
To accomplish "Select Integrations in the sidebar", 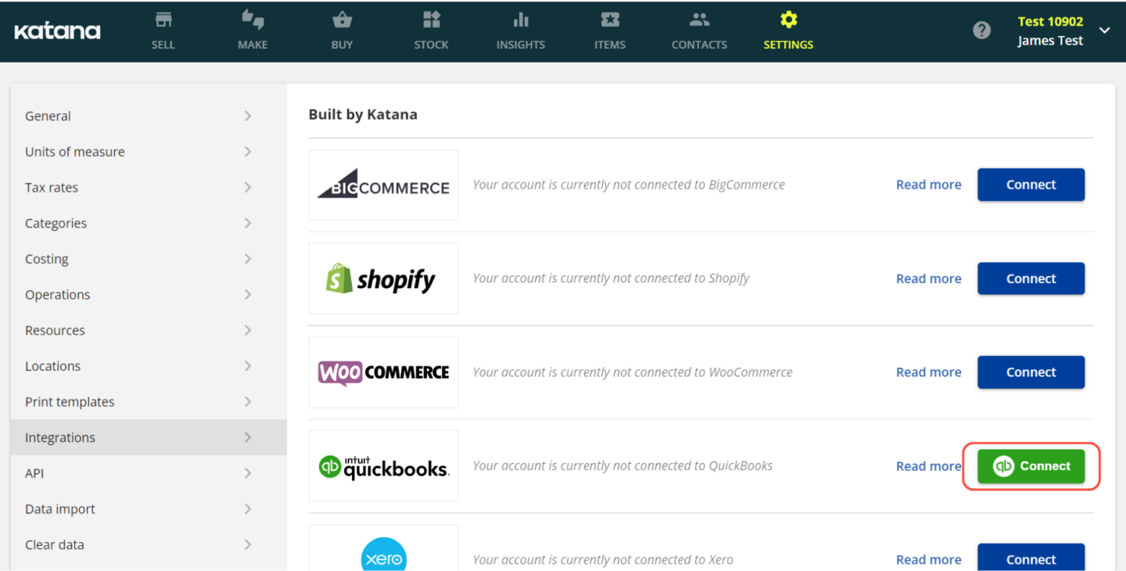I will tap(60, 437).
